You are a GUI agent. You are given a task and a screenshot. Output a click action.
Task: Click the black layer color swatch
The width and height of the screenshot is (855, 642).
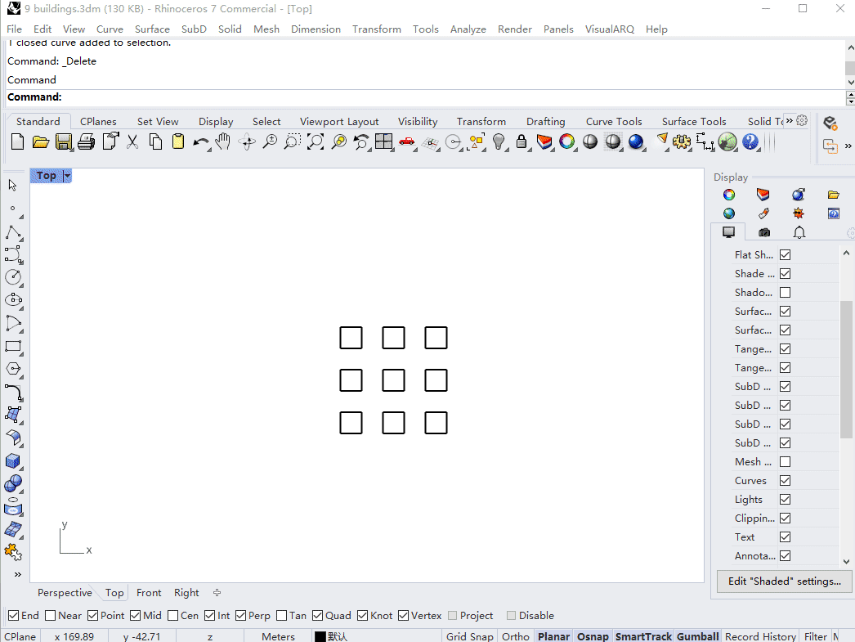pyautogui.click(x=320, y=636)
